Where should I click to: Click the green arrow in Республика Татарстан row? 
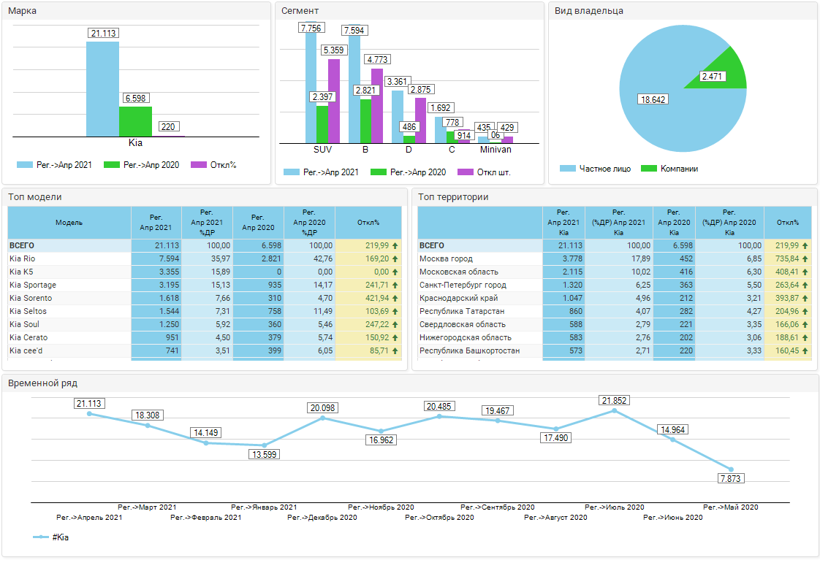pyautogui.click(x=805, y=312)
